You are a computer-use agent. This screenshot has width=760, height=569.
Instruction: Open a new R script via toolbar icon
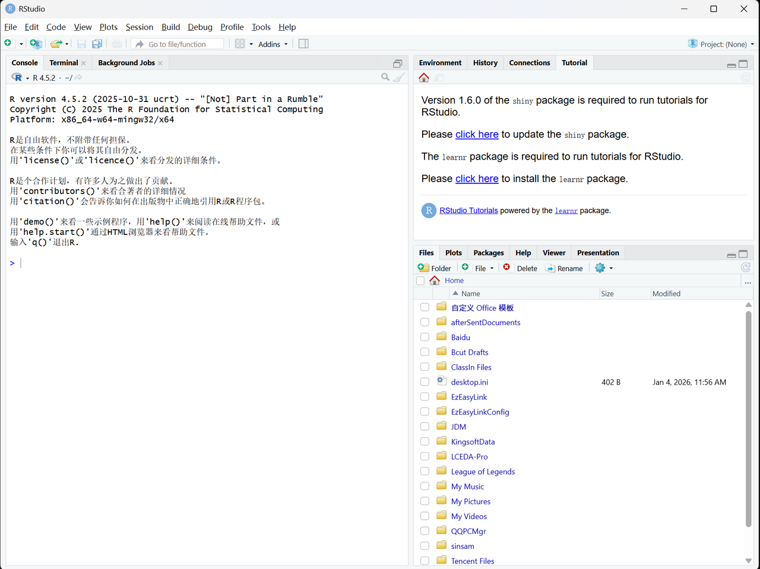pyautogui.click(x=8, y=43)
